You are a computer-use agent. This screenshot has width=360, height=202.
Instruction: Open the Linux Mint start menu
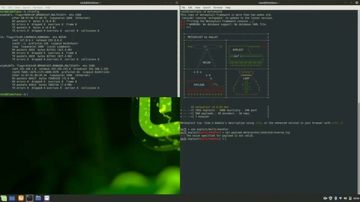[x=3, y=198]
